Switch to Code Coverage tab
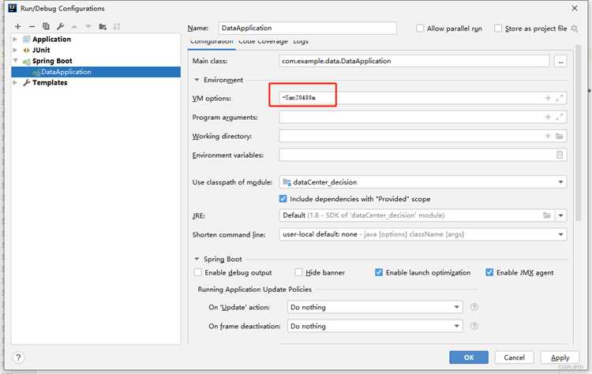The height and width of the screenshot is (374, 592). coord(263,42)
